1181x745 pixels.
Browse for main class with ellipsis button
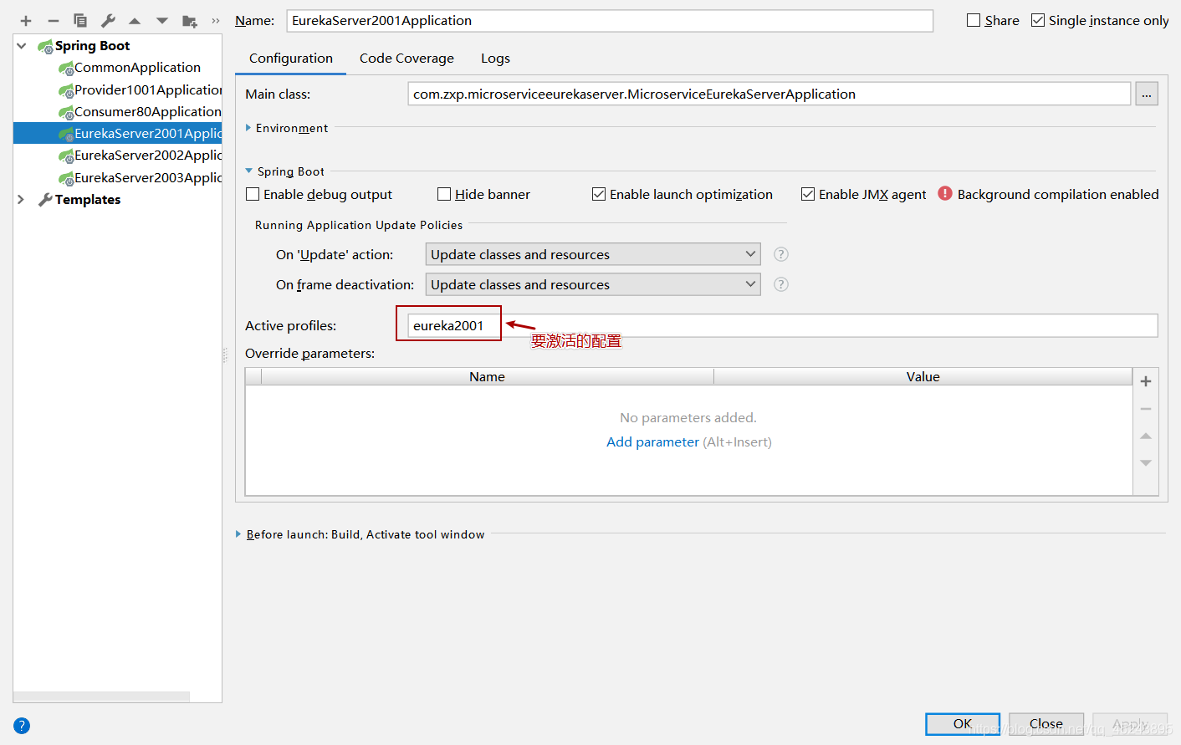[x=1147, y=94]
